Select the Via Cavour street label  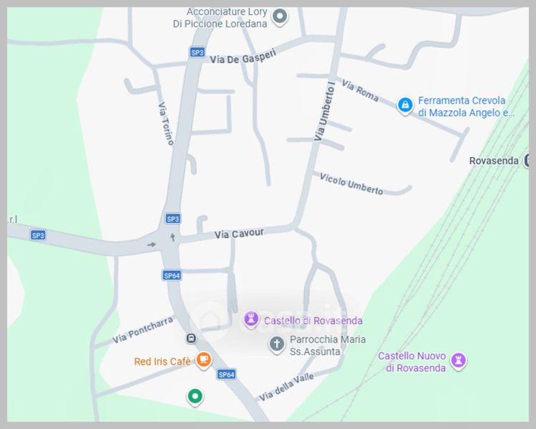(239, 234)
